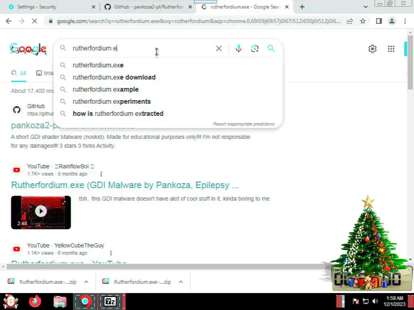Viewport: 414px width, 310px height.
Task: Open the Chrome profile avatar
Action: 392,21
